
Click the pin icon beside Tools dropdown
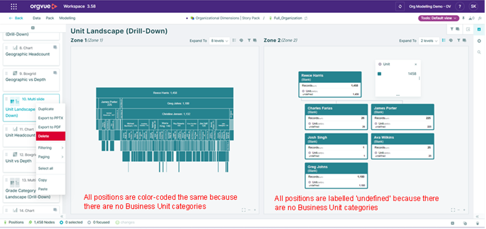pos(463,18)
